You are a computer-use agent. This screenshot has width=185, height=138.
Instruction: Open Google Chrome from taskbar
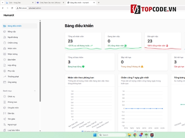coord(135,135)
